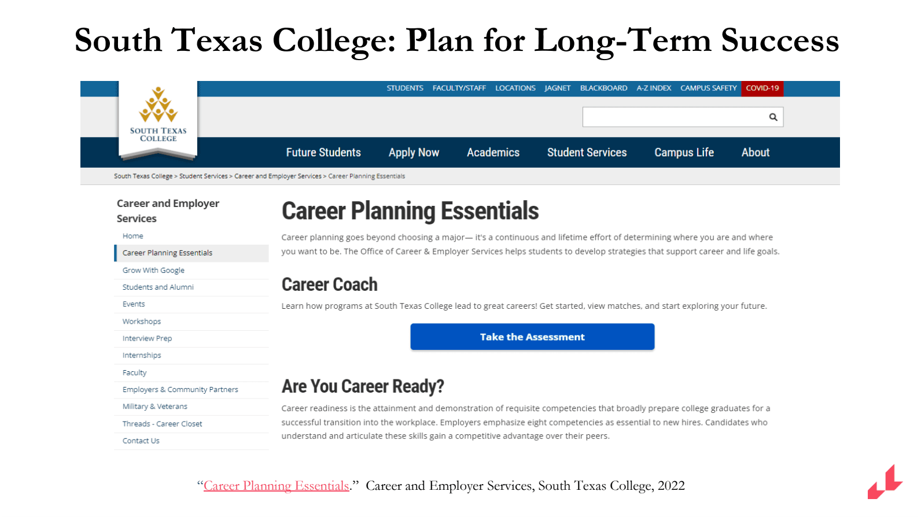
Task: Click inside the site search field
Action: pyautogui.click(x=673, y=117)
